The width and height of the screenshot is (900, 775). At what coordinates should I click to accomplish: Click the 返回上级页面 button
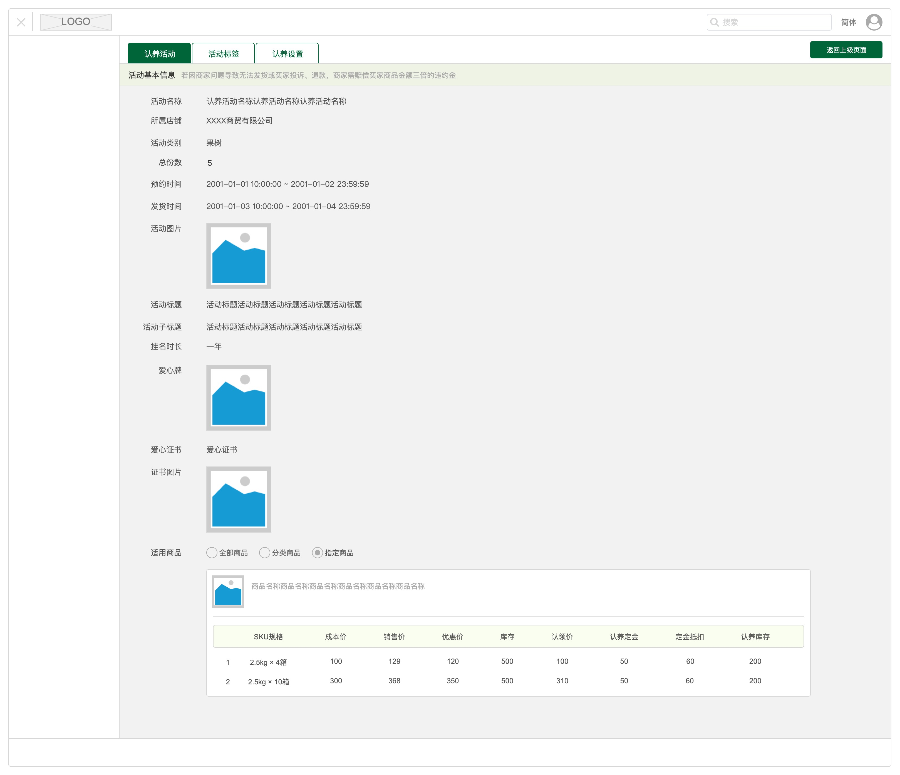point(846,50)
